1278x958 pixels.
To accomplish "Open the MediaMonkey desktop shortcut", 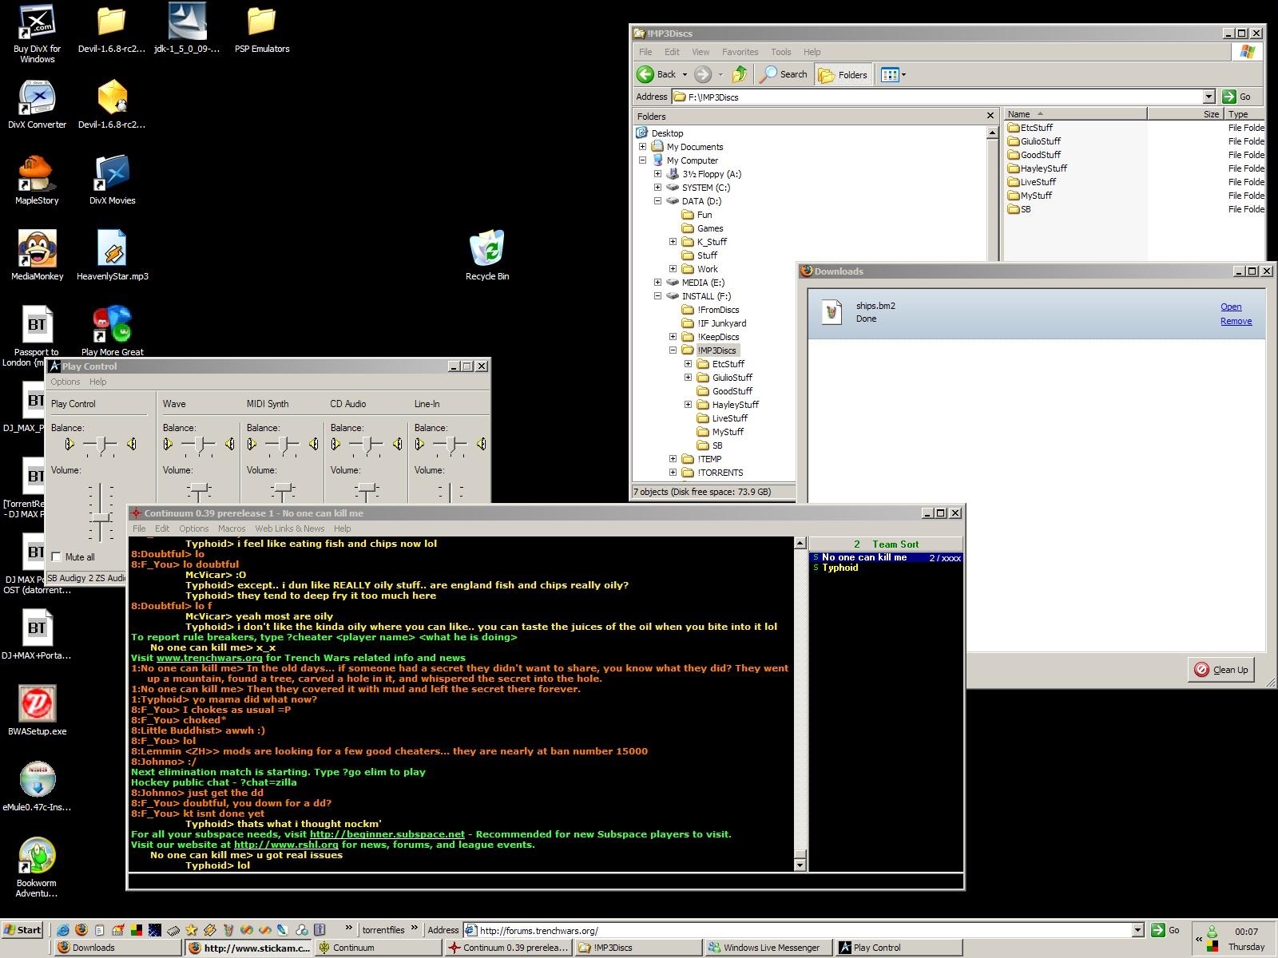I will point(37,249).
